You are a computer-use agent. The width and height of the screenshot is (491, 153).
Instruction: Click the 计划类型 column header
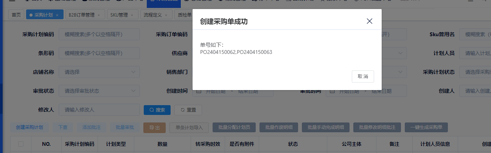[x=116, y=144]
